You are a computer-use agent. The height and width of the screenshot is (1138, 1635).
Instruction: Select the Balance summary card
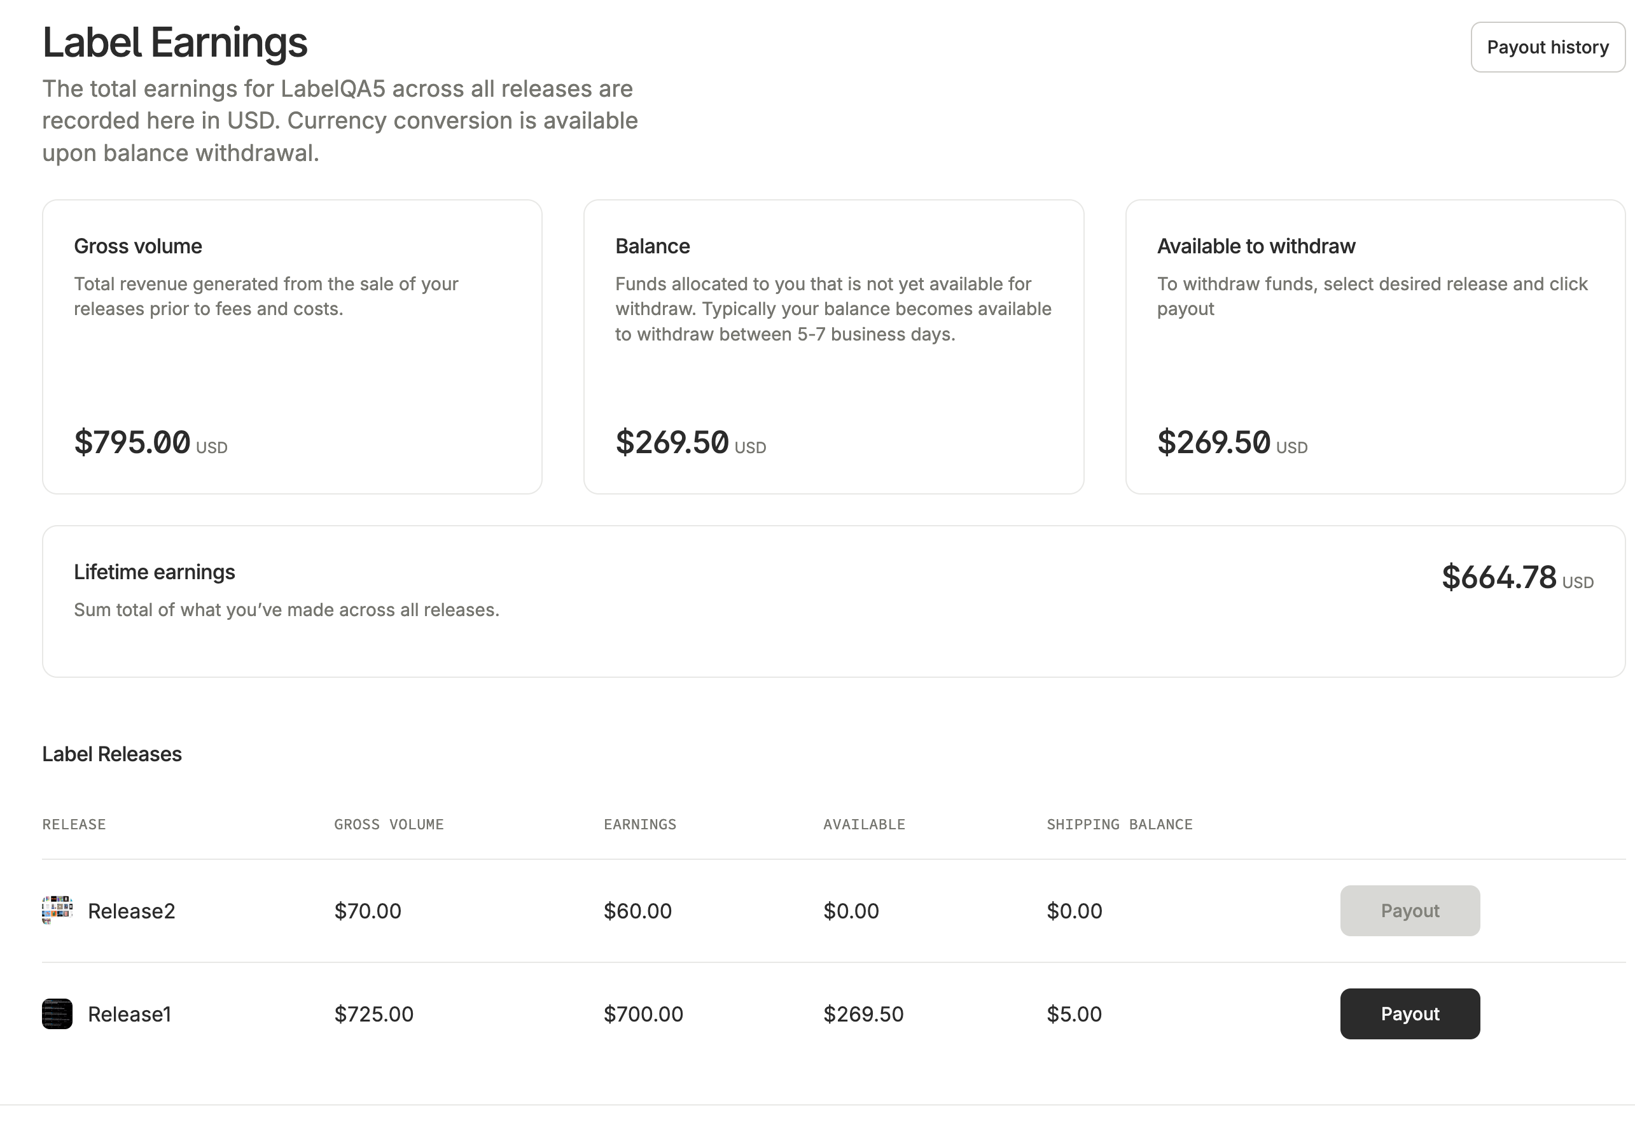pyautogui.click(x=833, y=346)
